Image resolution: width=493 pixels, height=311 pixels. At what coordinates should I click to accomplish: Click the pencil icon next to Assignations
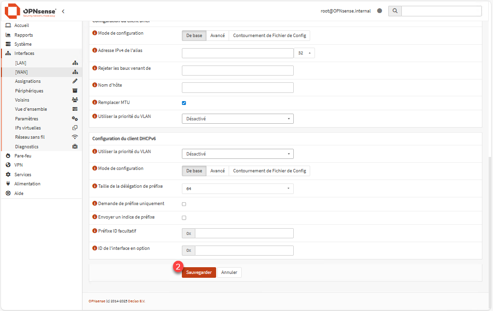75,81
